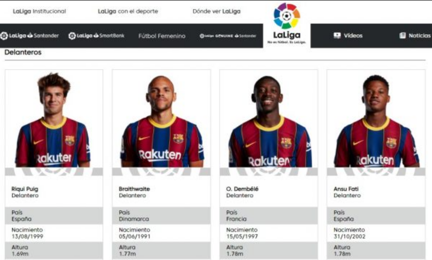This screenshot has height=260, width=432.
Task: Click the Santander logo in LaLiga Santander
Action: pyautogui.click(x=43, y=36)
